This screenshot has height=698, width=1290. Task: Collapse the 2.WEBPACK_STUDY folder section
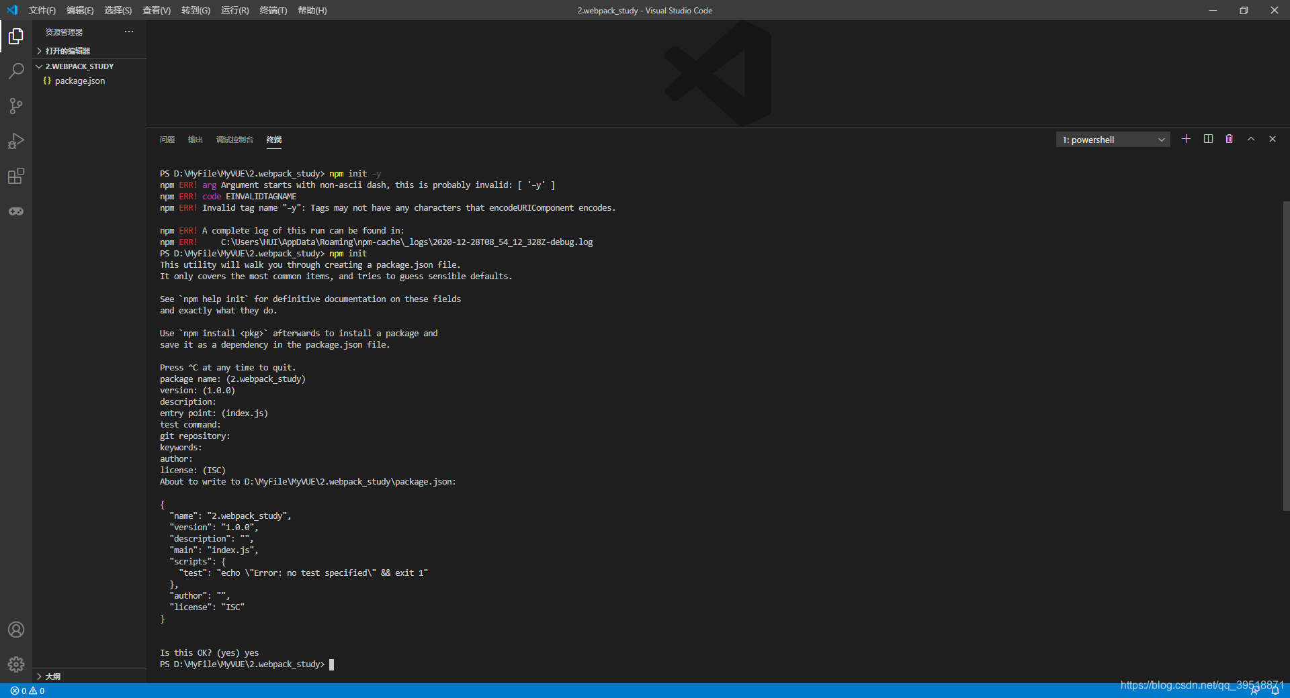[x=89, y=66]
